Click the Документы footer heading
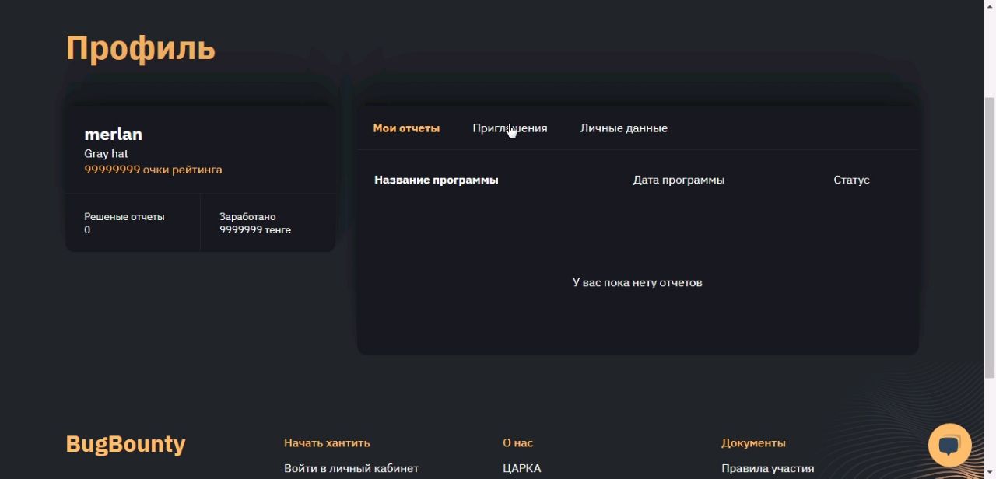The width and height of the screenshot is (996, 479). 753,442
